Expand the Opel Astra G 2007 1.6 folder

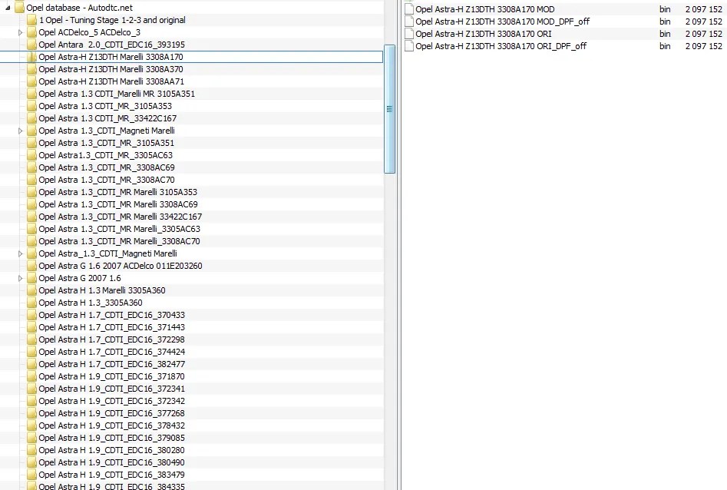[21, 278]
